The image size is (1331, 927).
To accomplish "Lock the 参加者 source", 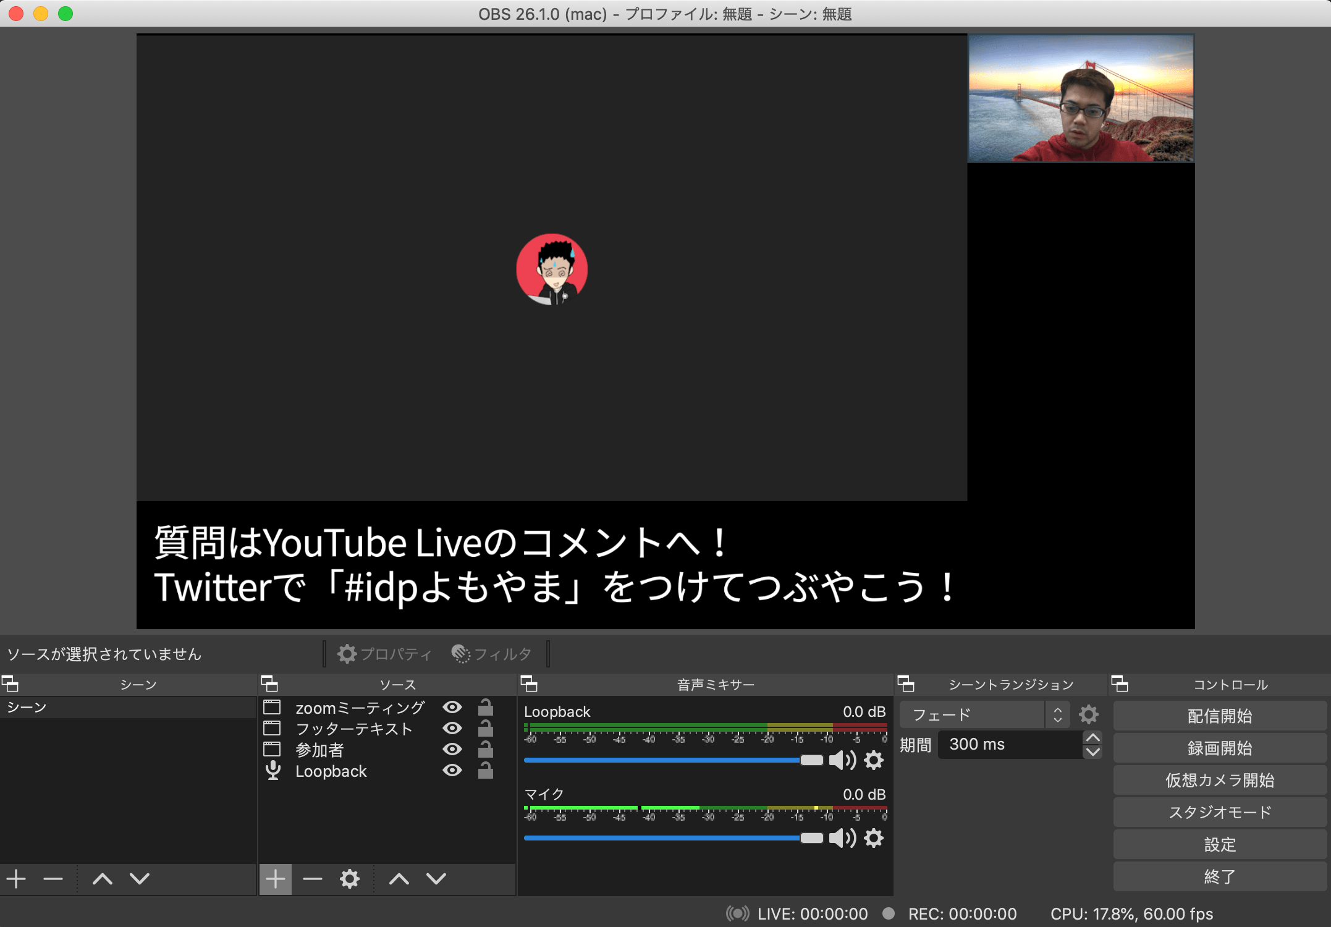I will (486, 749).
